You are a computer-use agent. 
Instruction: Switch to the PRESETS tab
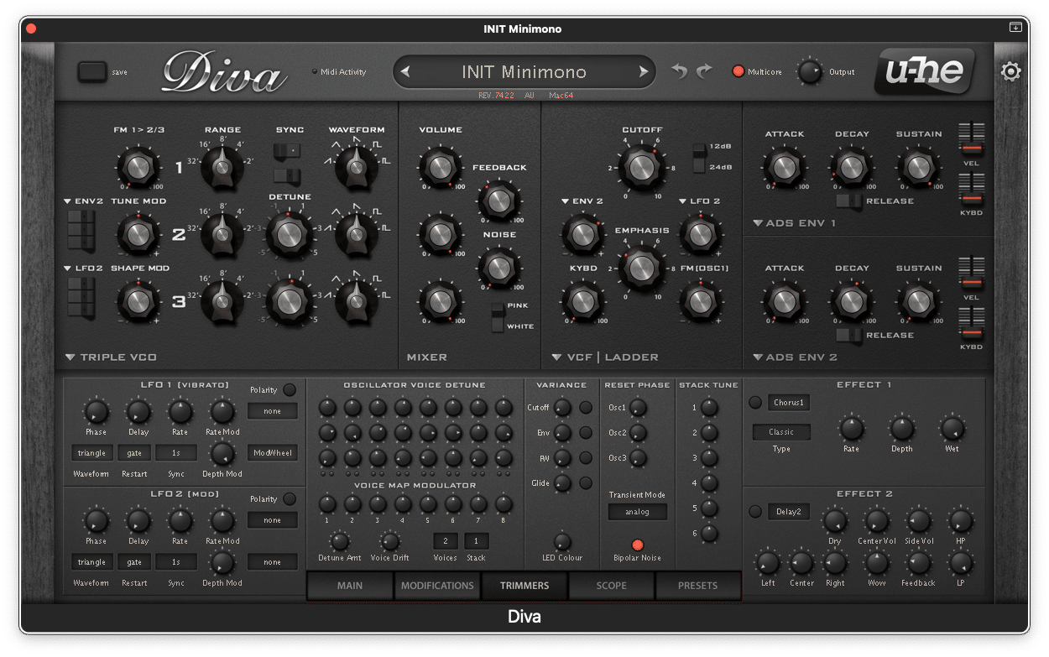(x=698, y=586)
